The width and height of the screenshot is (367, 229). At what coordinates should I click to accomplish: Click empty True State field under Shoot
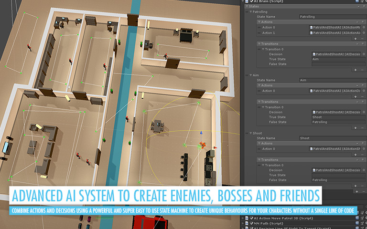point(339,175)
